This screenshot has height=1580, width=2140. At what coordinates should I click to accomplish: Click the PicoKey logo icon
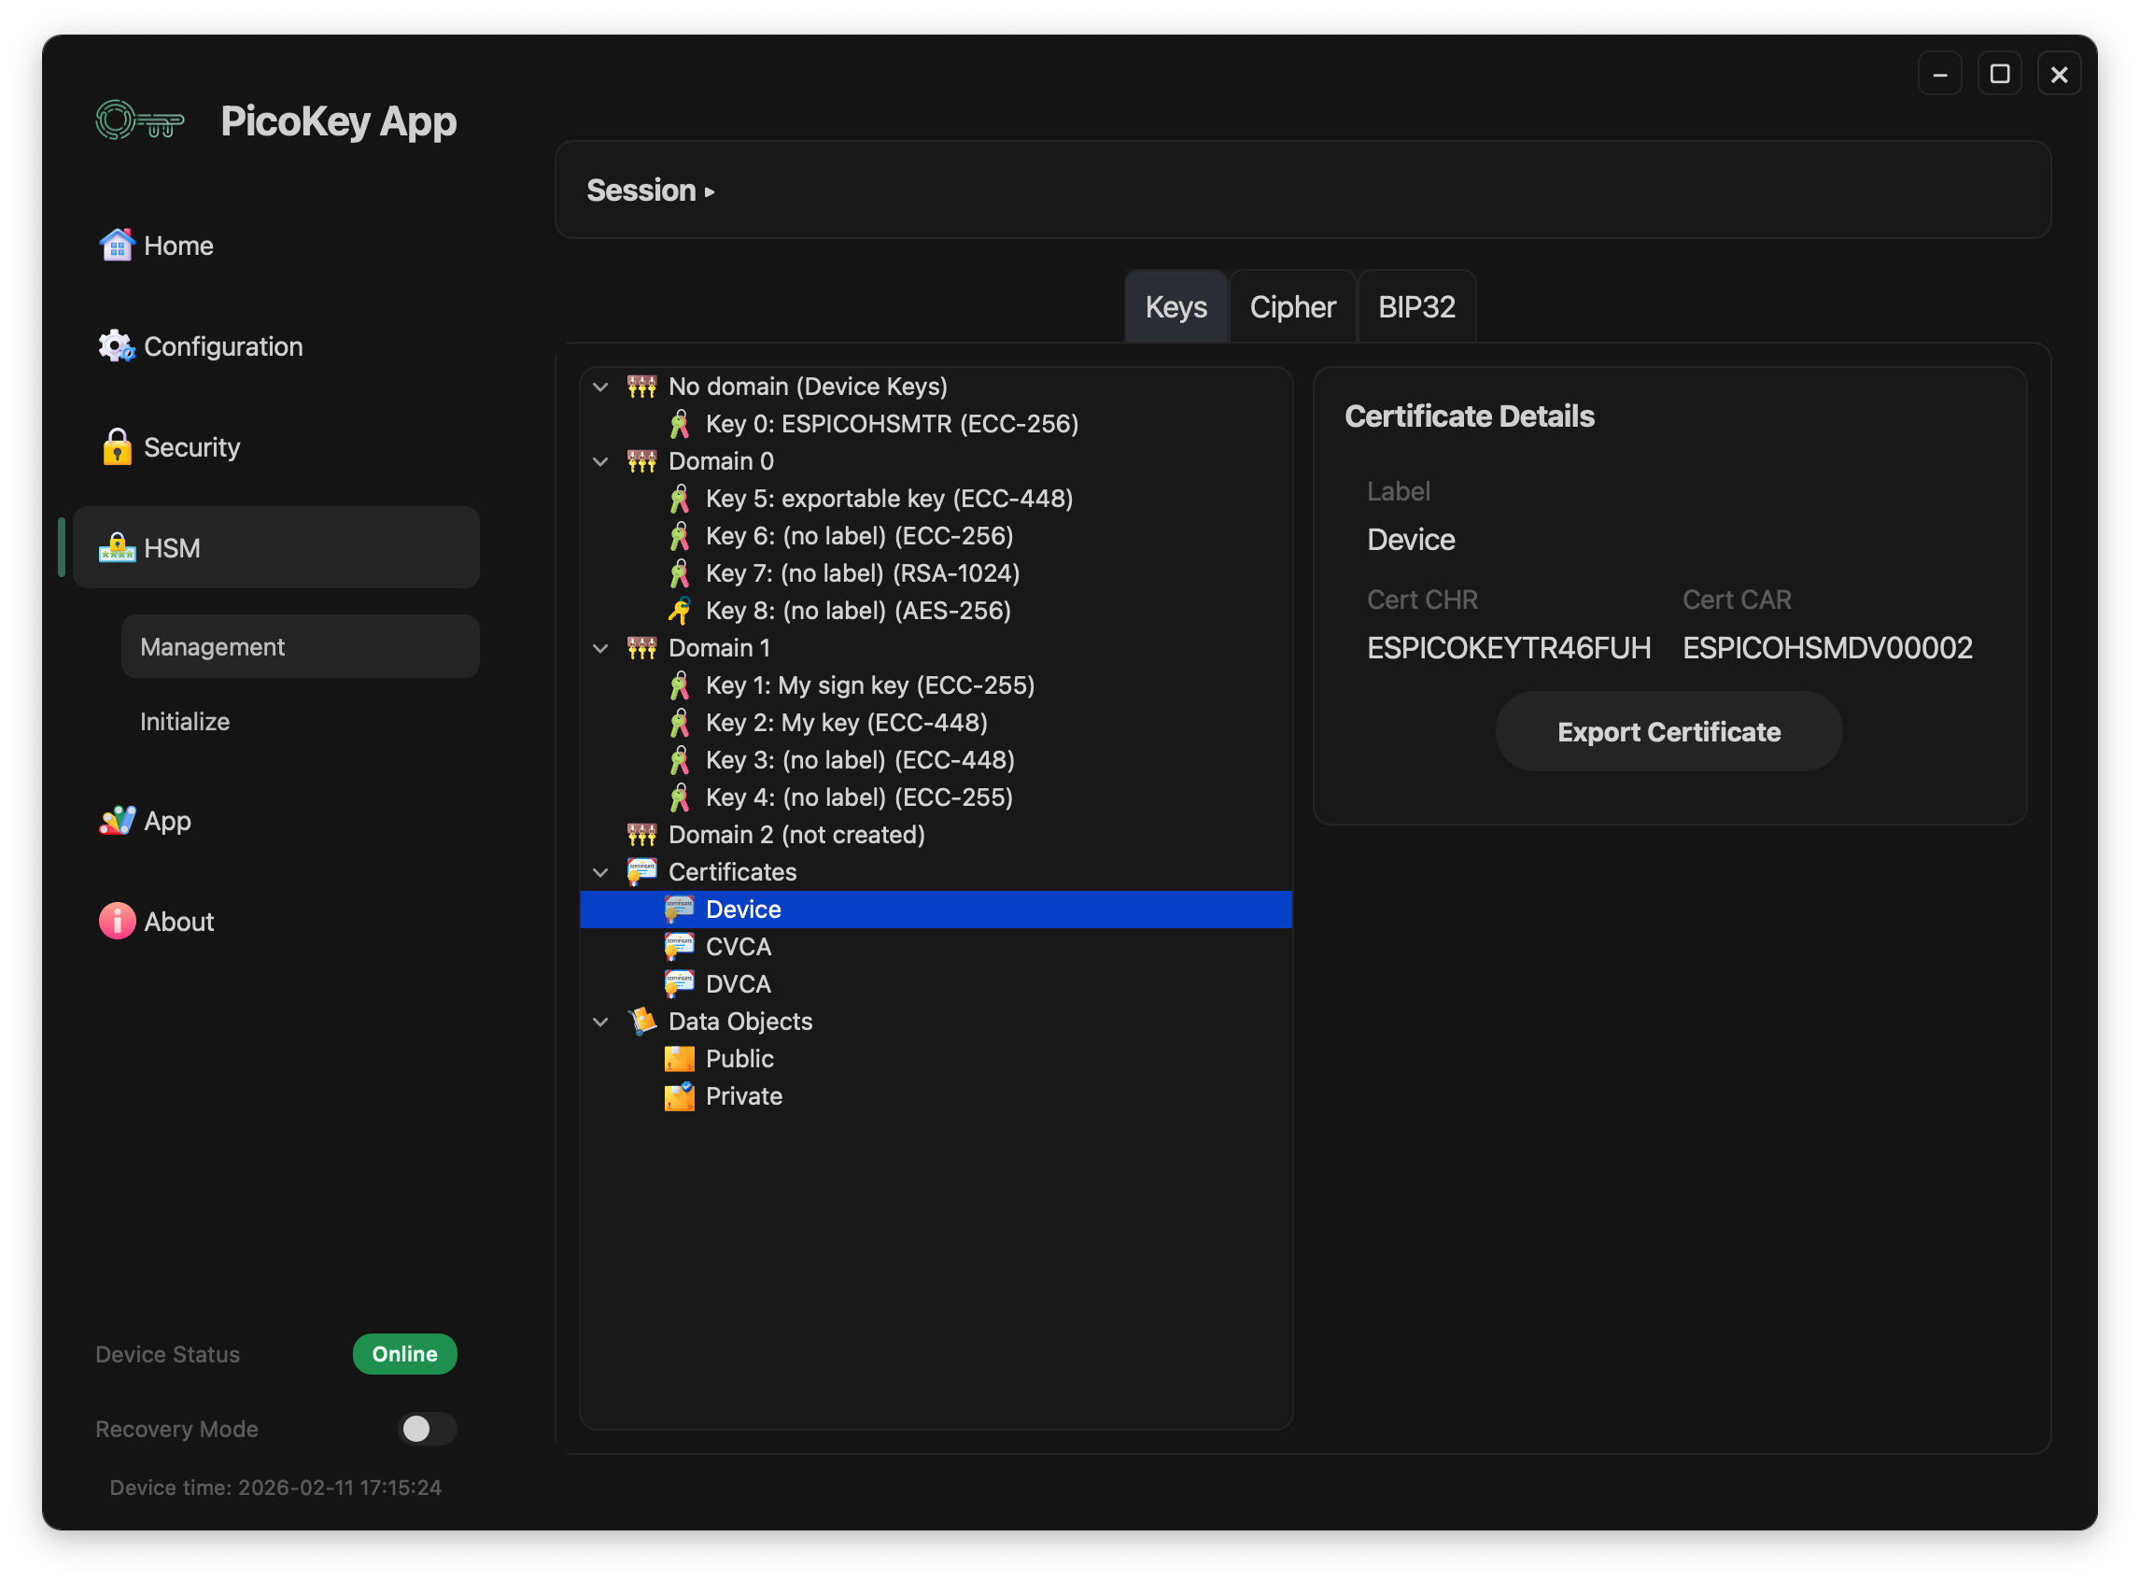pos(140,121)
